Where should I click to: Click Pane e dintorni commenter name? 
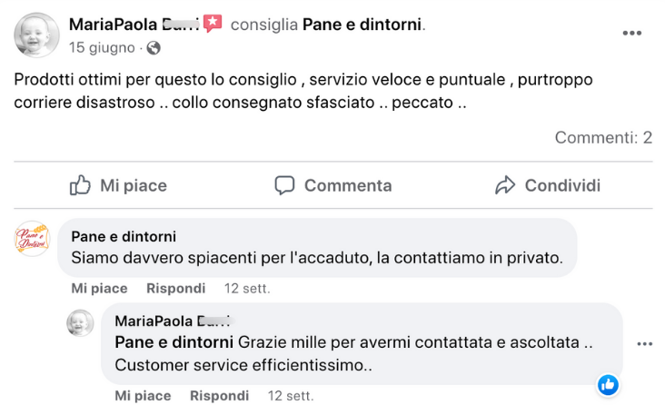tap(124, 236)
